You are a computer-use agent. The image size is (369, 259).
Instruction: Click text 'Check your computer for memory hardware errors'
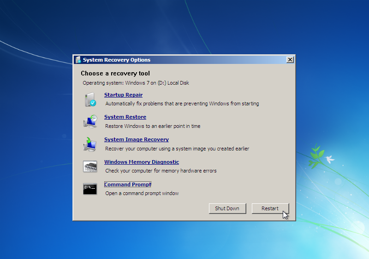[x=161, y=171]
